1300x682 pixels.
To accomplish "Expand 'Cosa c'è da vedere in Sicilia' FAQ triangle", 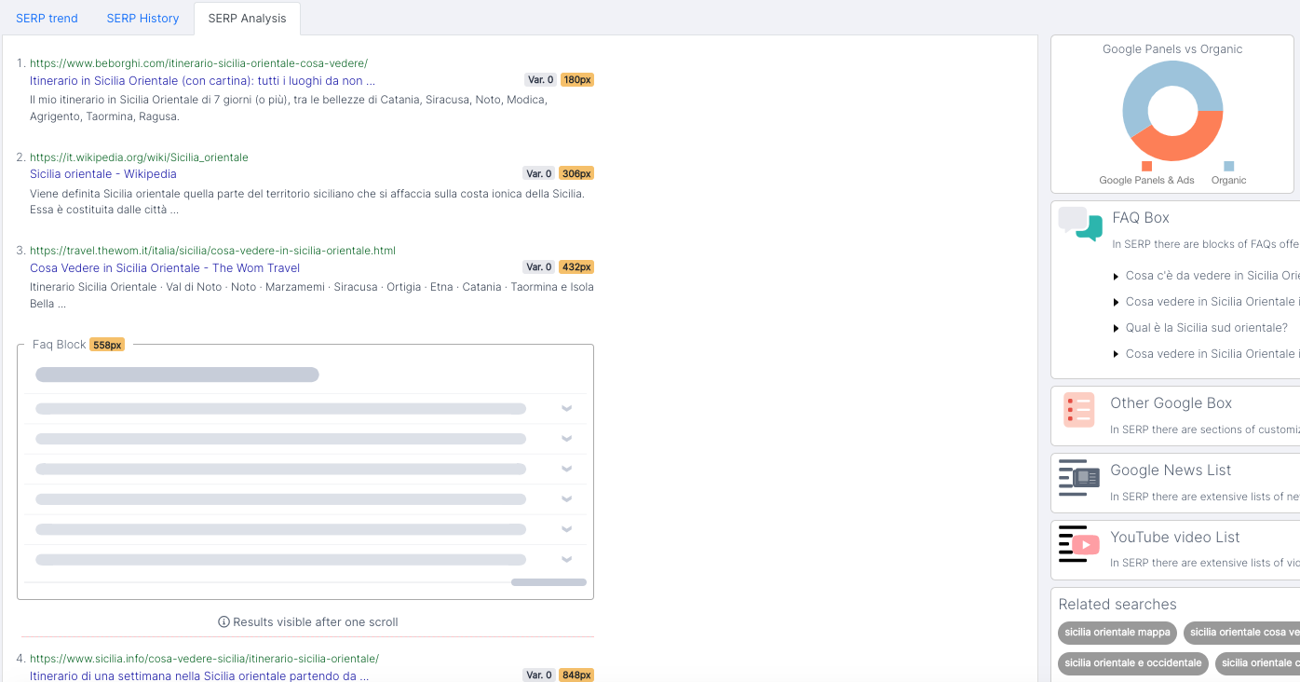I will coord(1117,277).
